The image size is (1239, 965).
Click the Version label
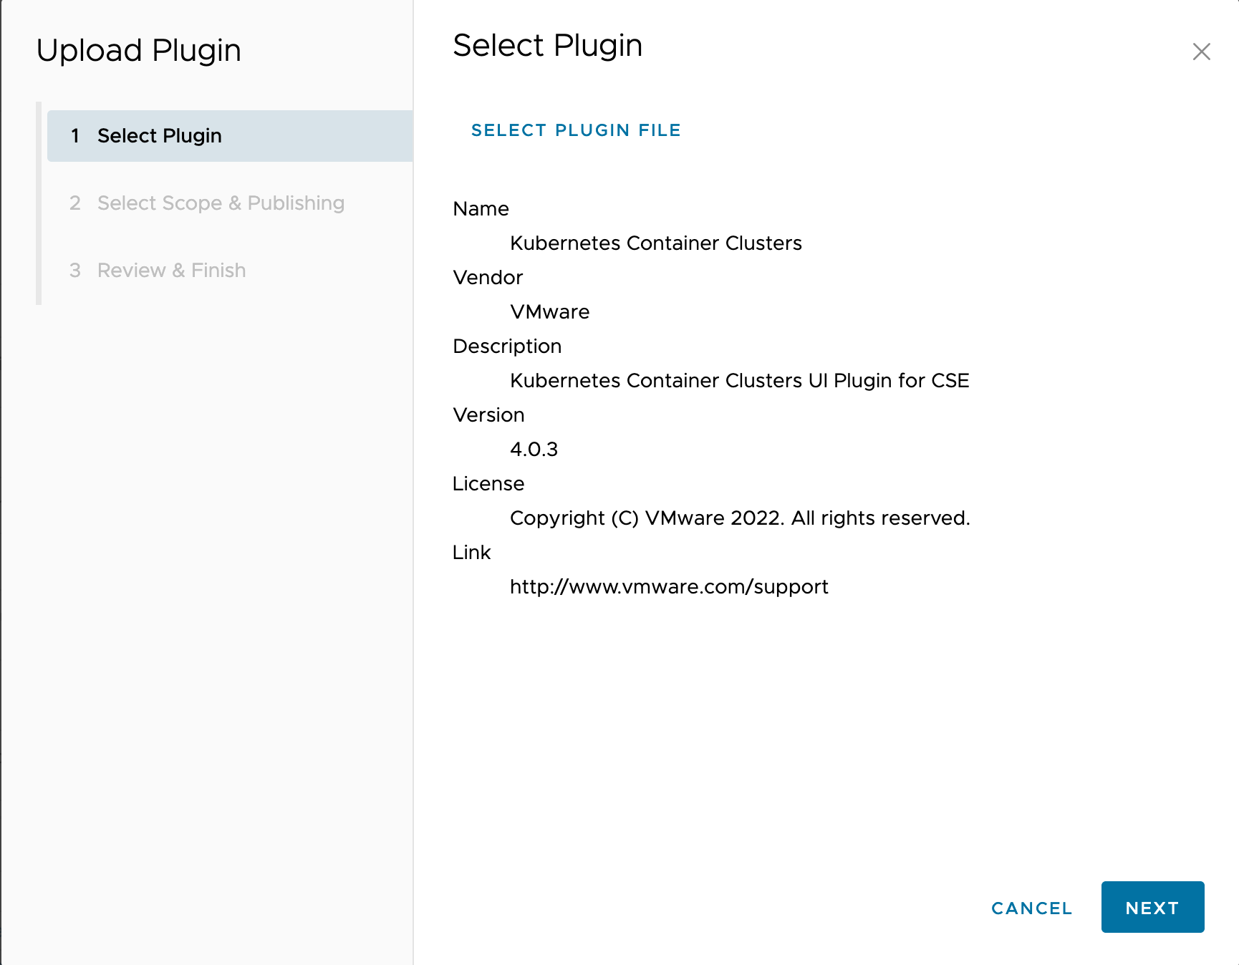(x=488, y=415)
